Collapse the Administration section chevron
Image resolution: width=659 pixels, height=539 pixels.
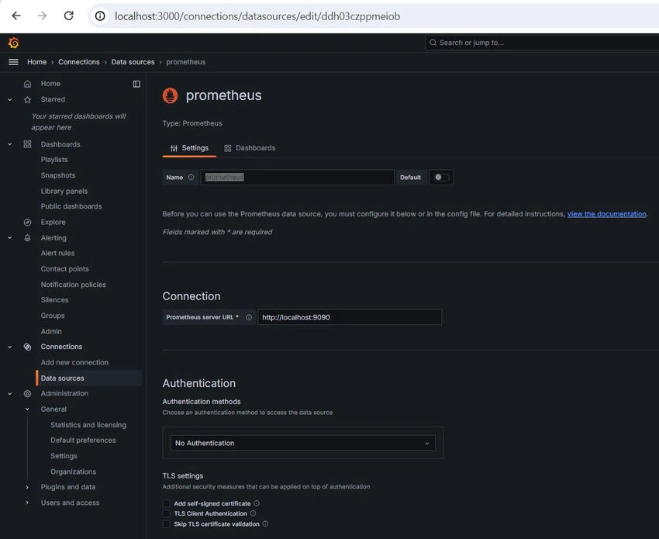[x=9, y=393]
